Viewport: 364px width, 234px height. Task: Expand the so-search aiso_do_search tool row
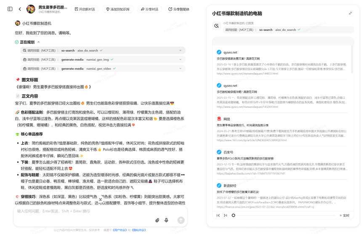coord(103,51)
